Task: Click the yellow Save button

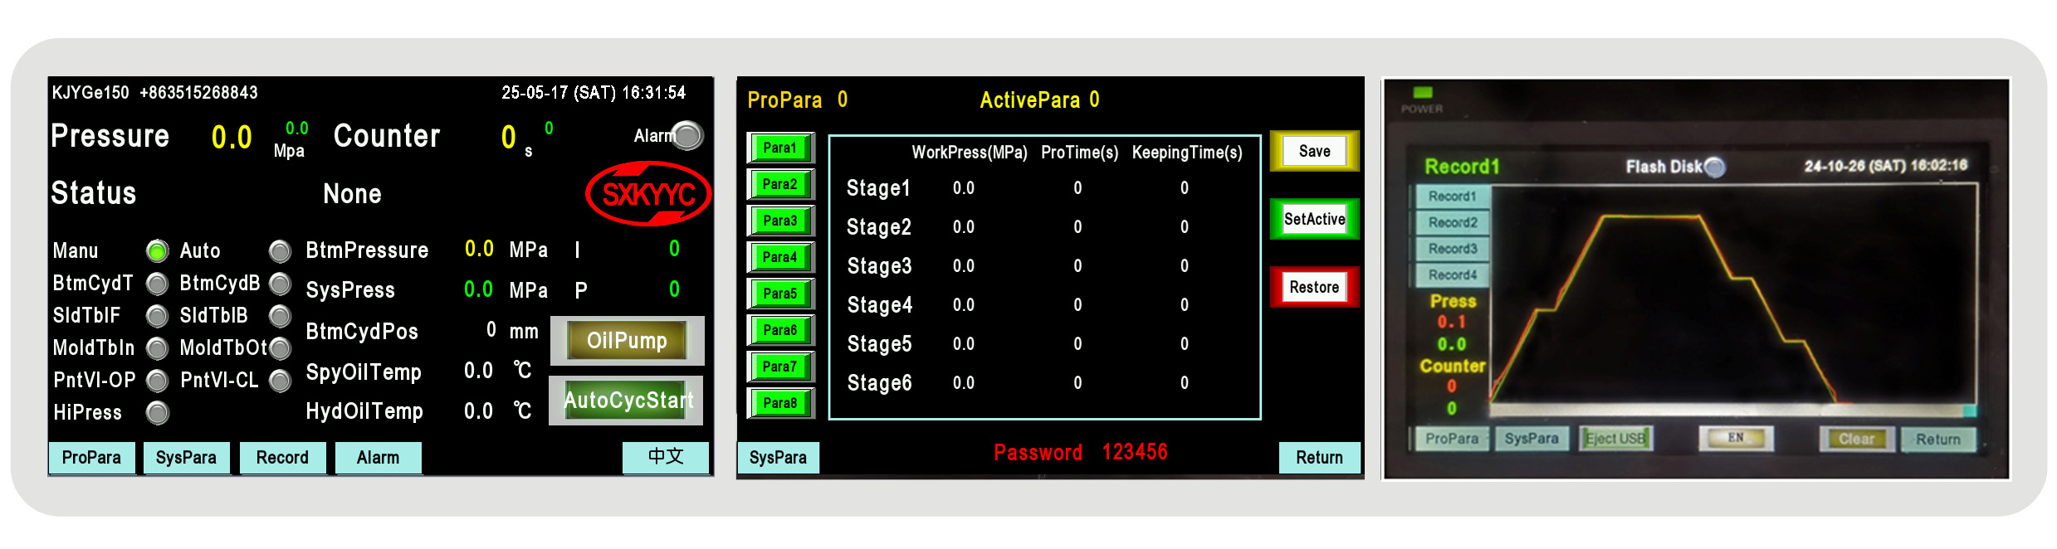Action: coord(1314,151)
